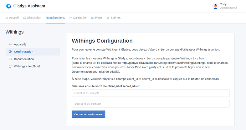Image resolution: width=246 pixels, height=130 pixels.
Task: Click the Tony user avatar
Action: (x=215, y=6)
